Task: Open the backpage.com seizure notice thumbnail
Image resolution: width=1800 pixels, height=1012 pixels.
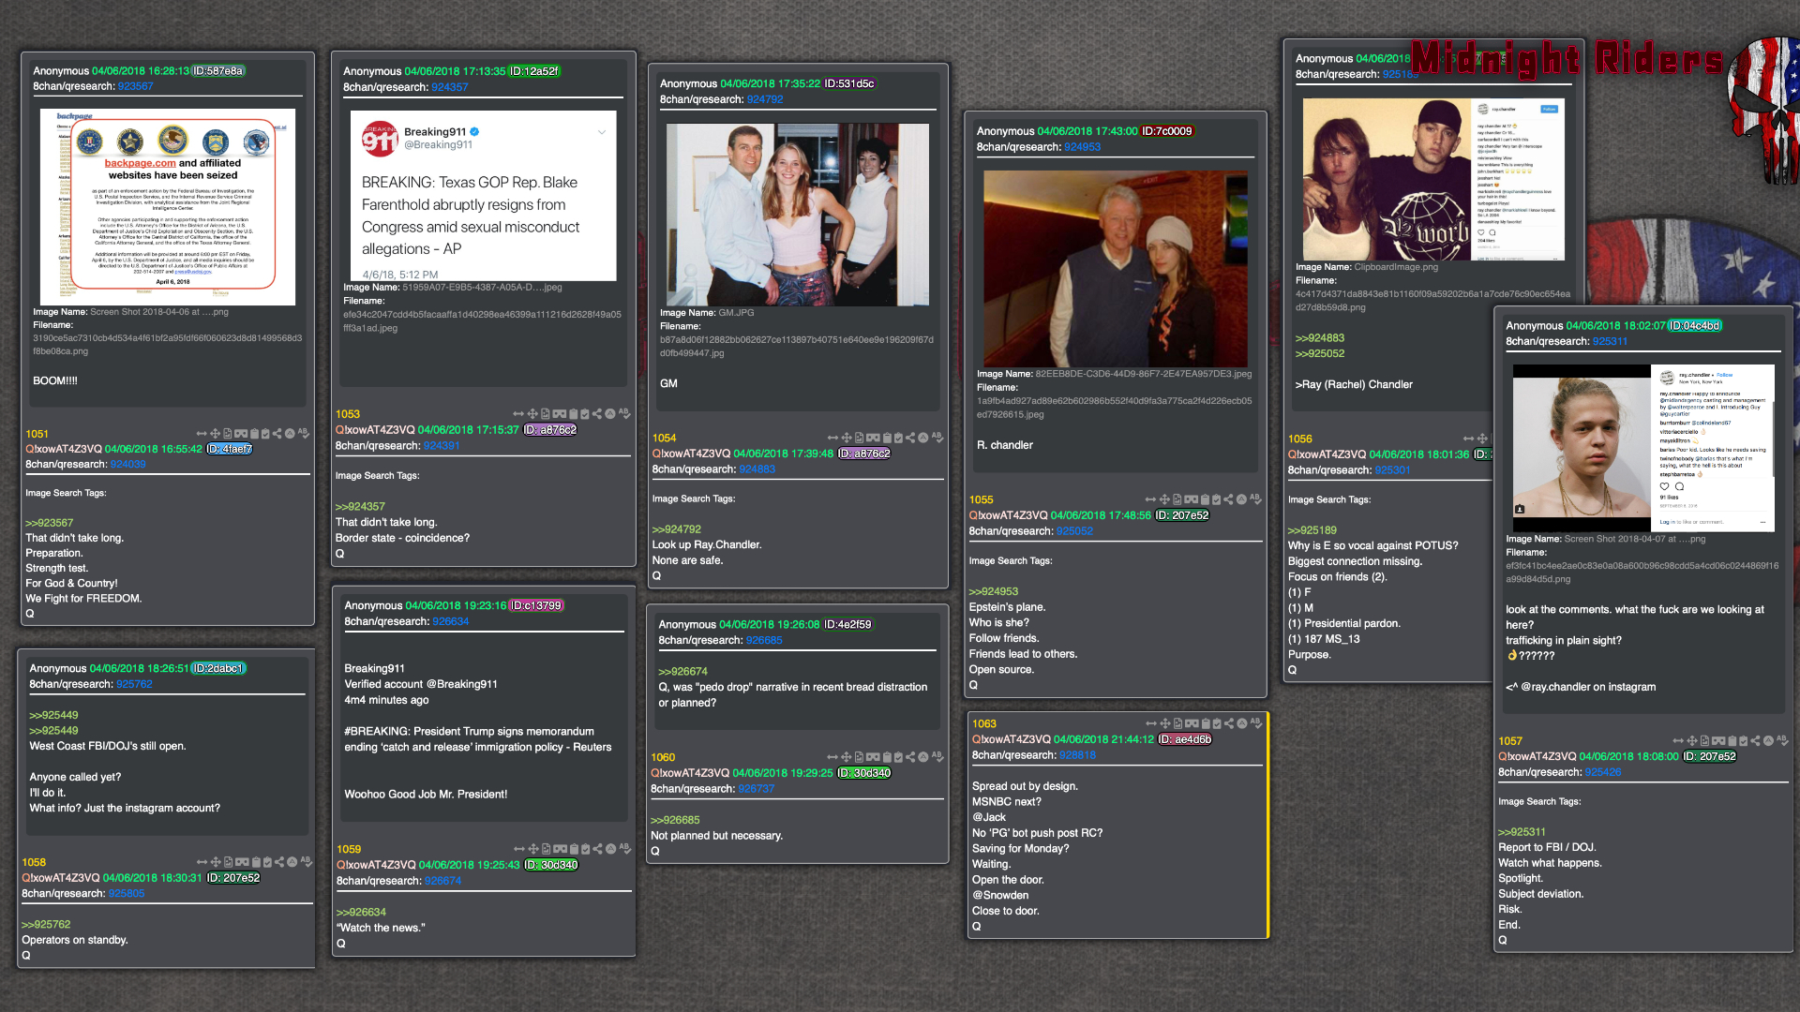Action: tap(168, 207)
